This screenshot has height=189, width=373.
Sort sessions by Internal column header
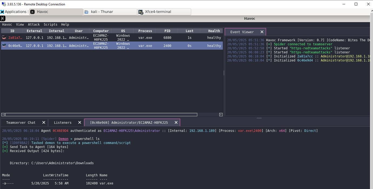pyautogui.click(x=56, y=31)
